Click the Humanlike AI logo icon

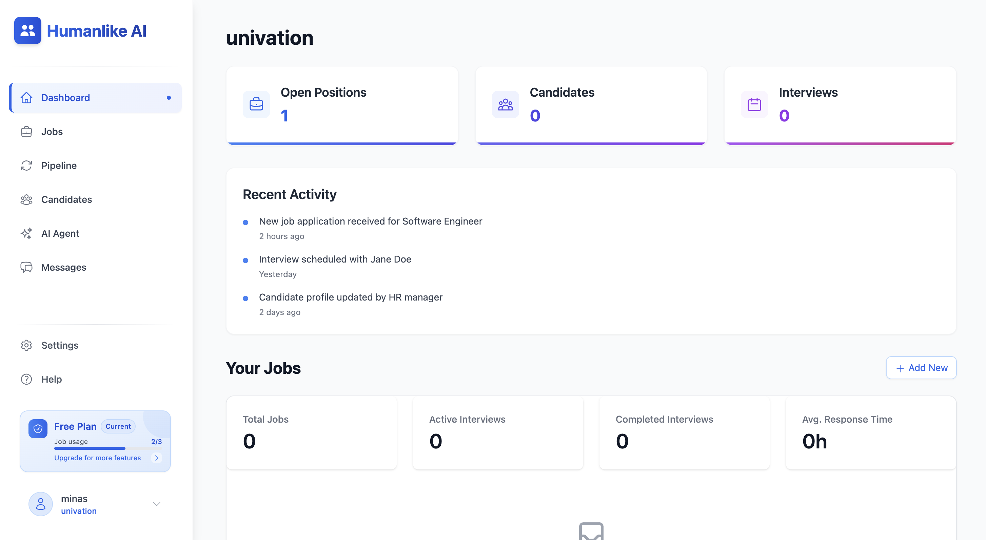(x=27, y=31)
